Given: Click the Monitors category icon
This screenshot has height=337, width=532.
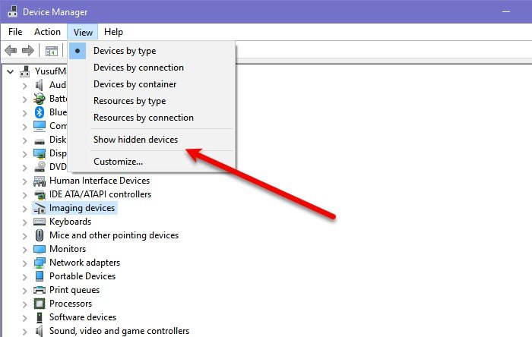Looking at the screenshot, I should [x=40, y=249].
